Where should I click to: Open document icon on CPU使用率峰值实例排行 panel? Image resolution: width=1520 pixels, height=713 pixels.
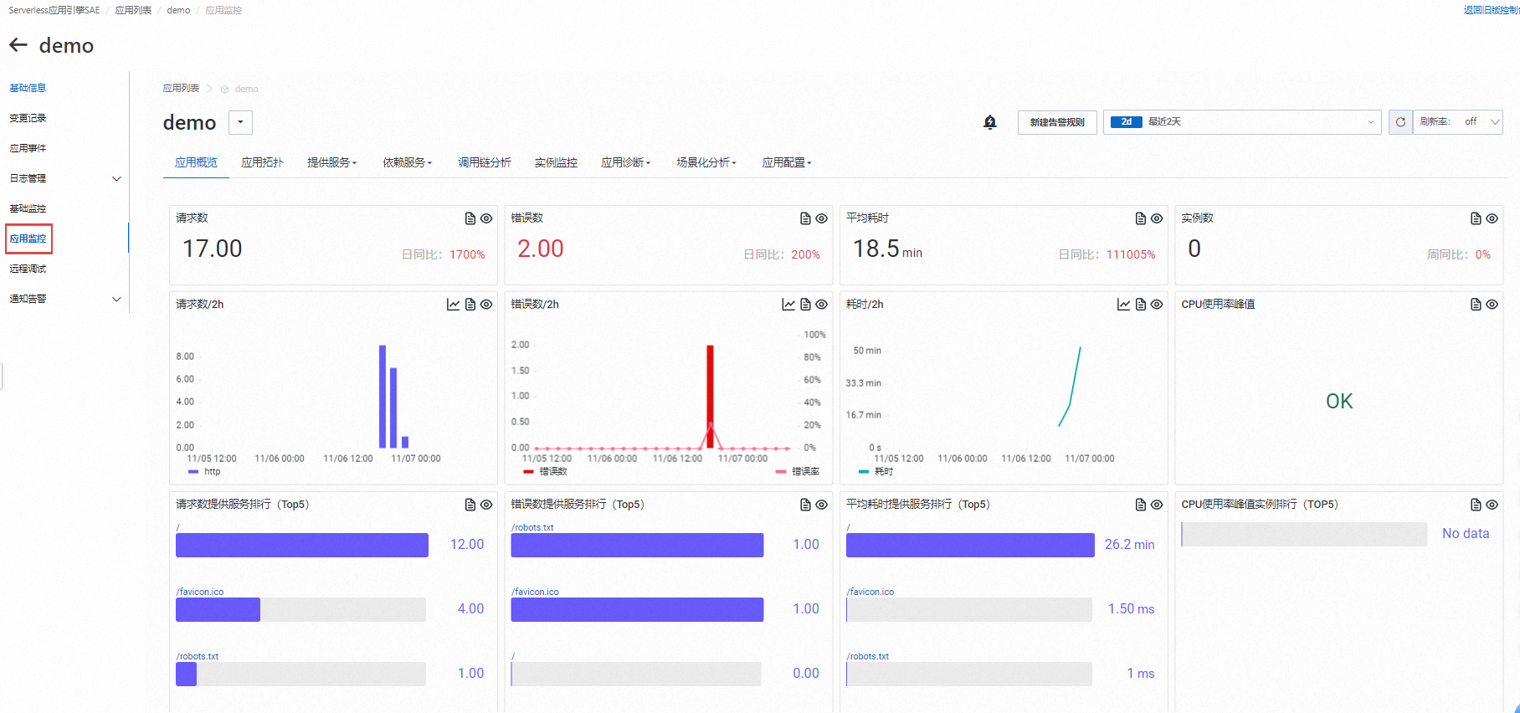[x=1476, y=505]
